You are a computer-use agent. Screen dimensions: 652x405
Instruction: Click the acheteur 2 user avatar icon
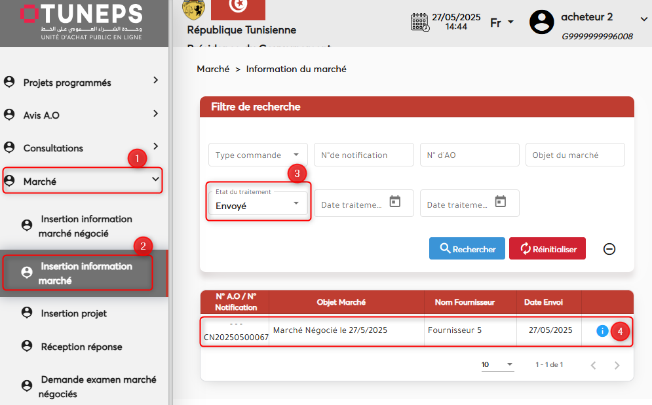[542, 22]
